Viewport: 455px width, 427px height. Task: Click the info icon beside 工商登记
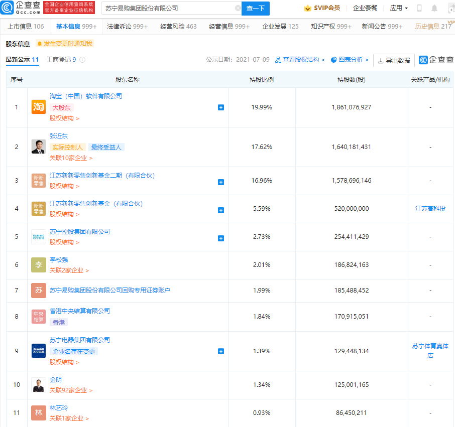(82, 60)
